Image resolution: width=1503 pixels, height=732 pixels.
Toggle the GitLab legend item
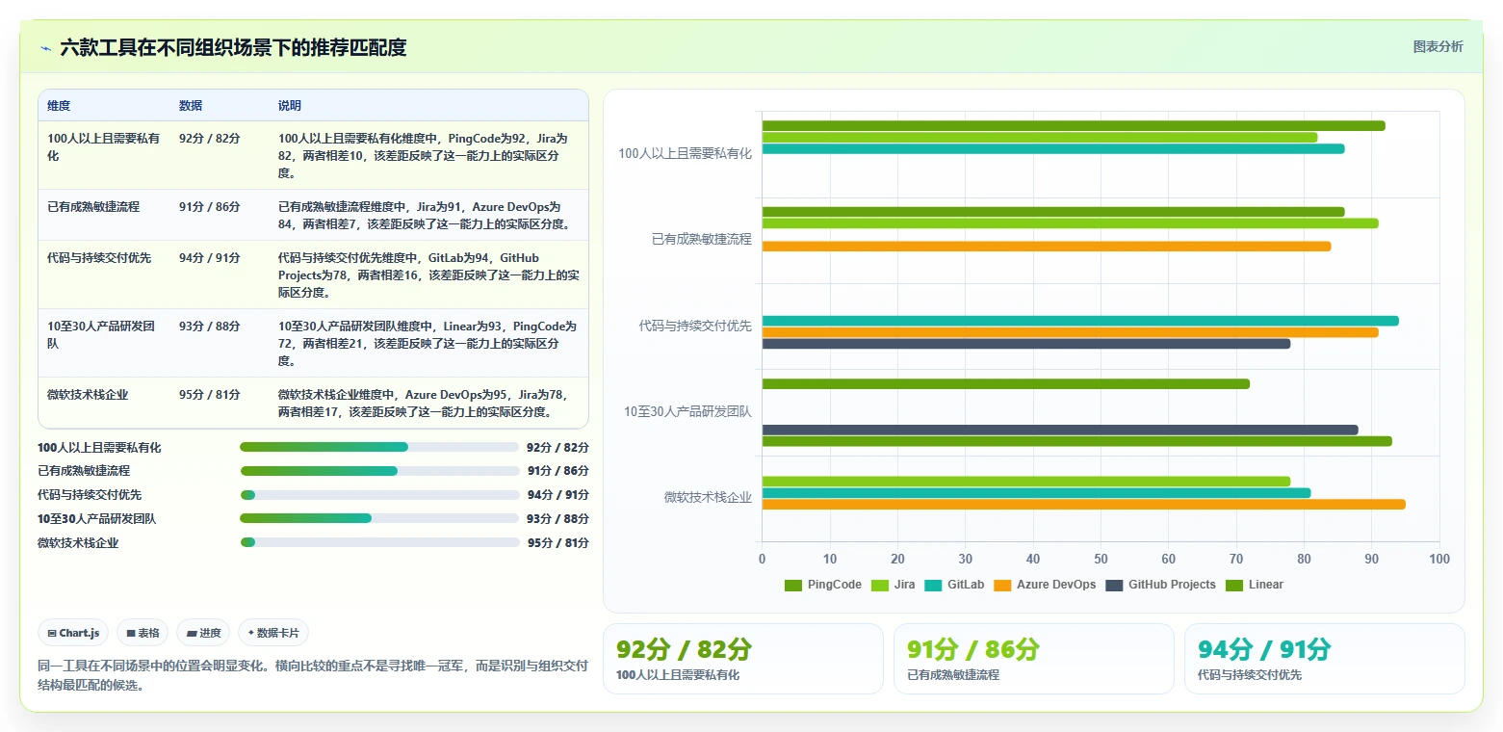tap(954, 585)
